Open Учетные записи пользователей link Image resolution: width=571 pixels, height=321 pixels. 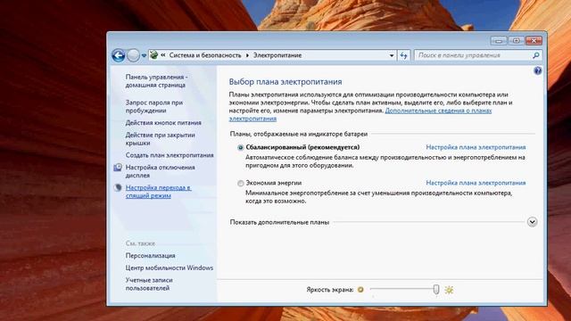pyautogui.click(x=149, y=284)
